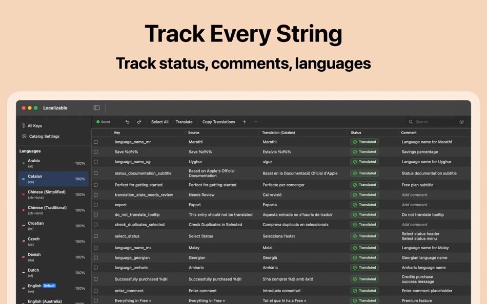This screenshot has width=487, height=304.
Task: Click the Copy Translations button
Action: click(218, 122)
